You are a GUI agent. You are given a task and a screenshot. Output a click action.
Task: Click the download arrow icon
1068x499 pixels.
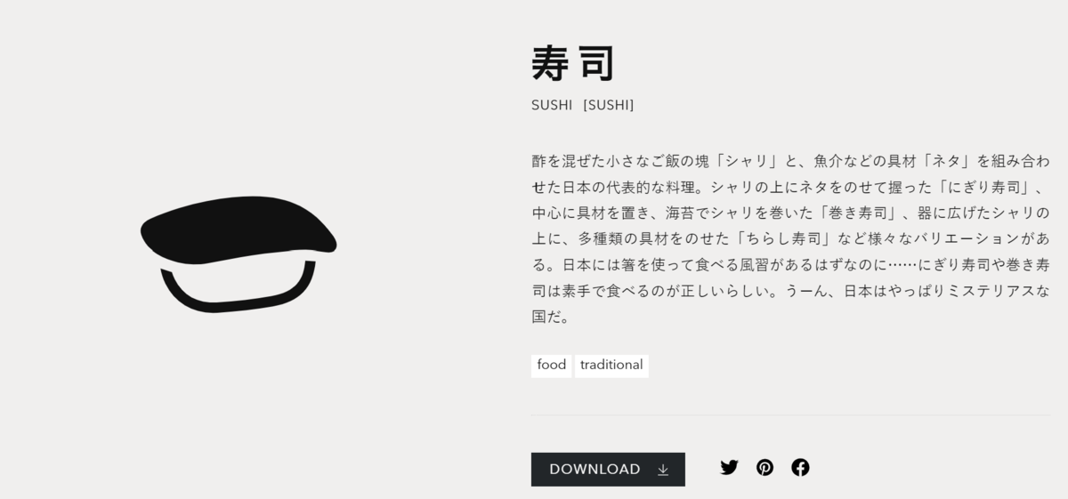pos(663,470)
